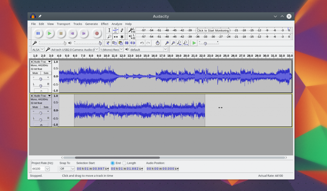Click the Silence Audio icon
The image size is (327, 191).
(133, 43)
